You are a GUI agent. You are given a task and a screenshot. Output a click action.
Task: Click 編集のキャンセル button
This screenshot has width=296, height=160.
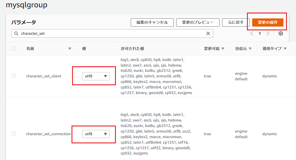(152, 22)
